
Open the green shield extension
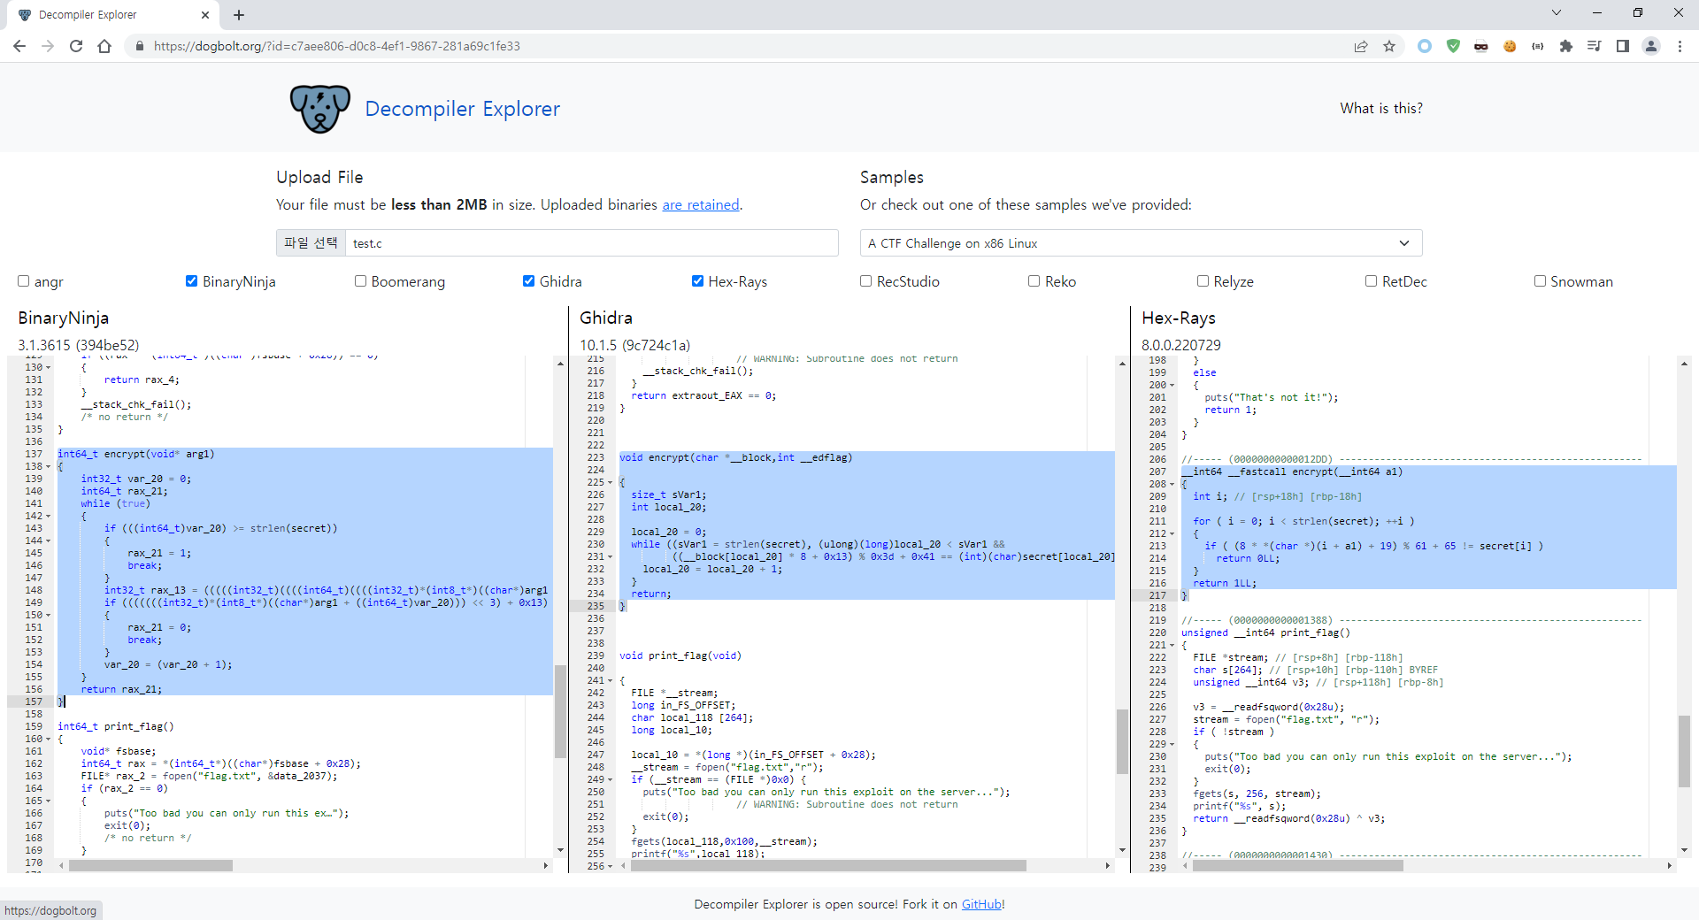click(x=1453, y=46)
